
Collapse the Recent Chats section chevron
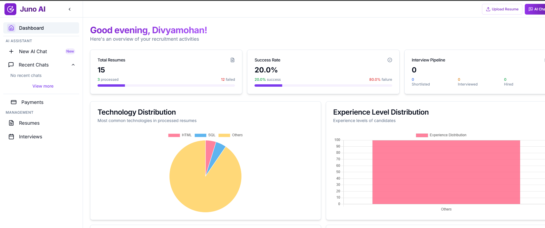(x=73, y=65)
